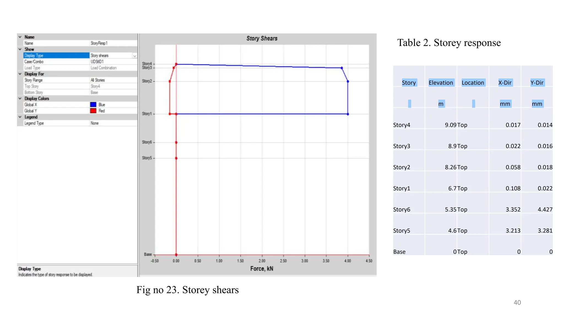Click the Story header cell in table

(x=409, y=83)
